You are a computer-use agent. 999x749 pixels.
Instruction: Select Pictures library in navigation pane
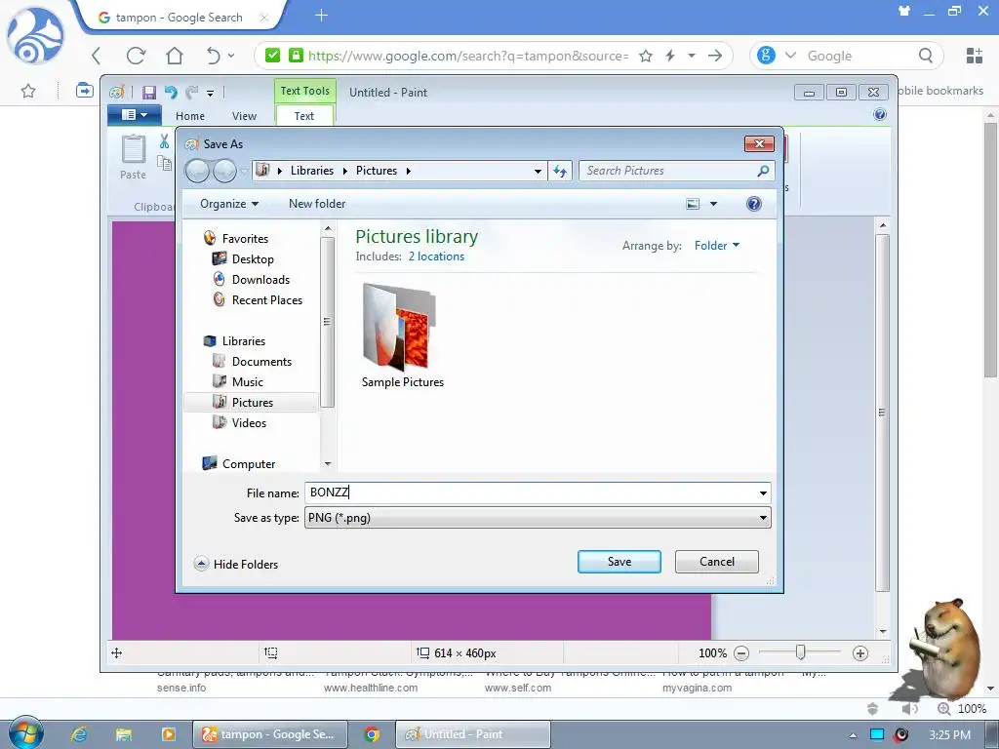251,403
